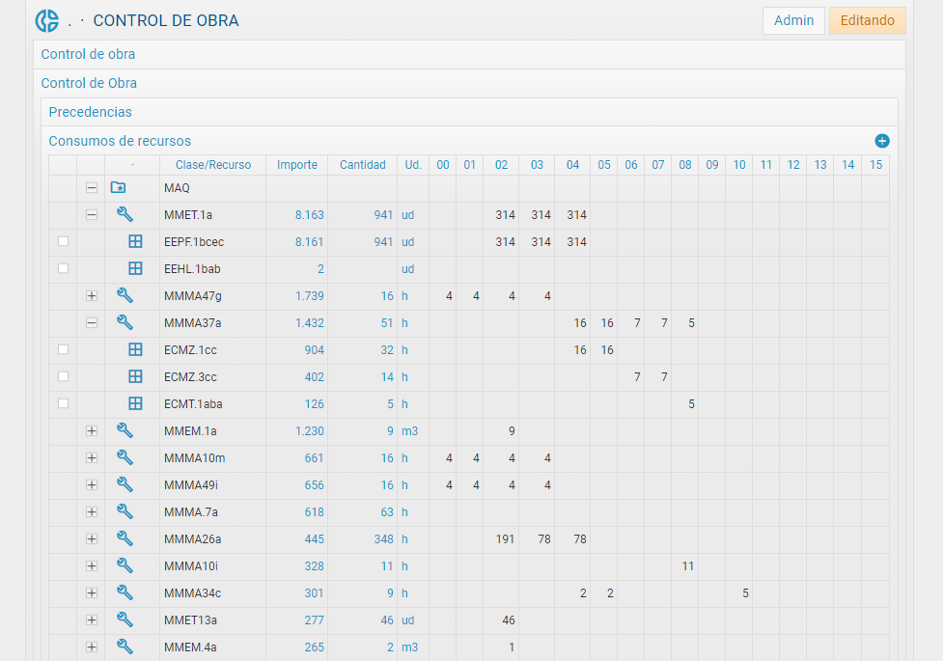Tick the checkbox for EEPF.1bcec row
The image size is (943, 661).
(x=63, y=241)
